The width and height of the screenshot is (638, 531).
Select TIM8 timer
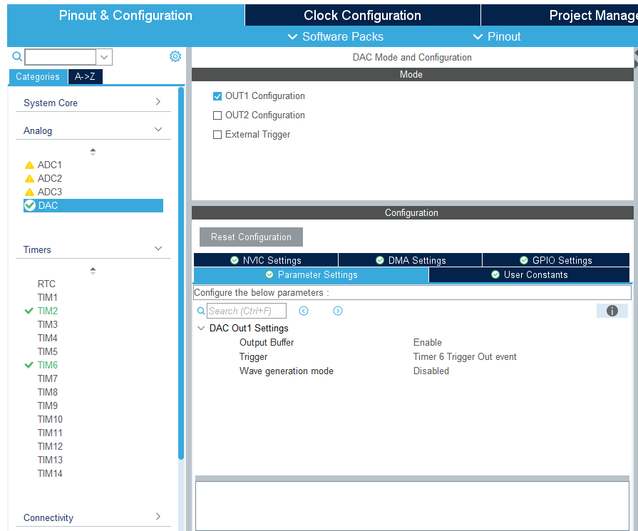48,392
